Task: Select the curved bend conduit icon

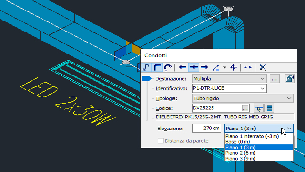Action: [x=168, y=67]
